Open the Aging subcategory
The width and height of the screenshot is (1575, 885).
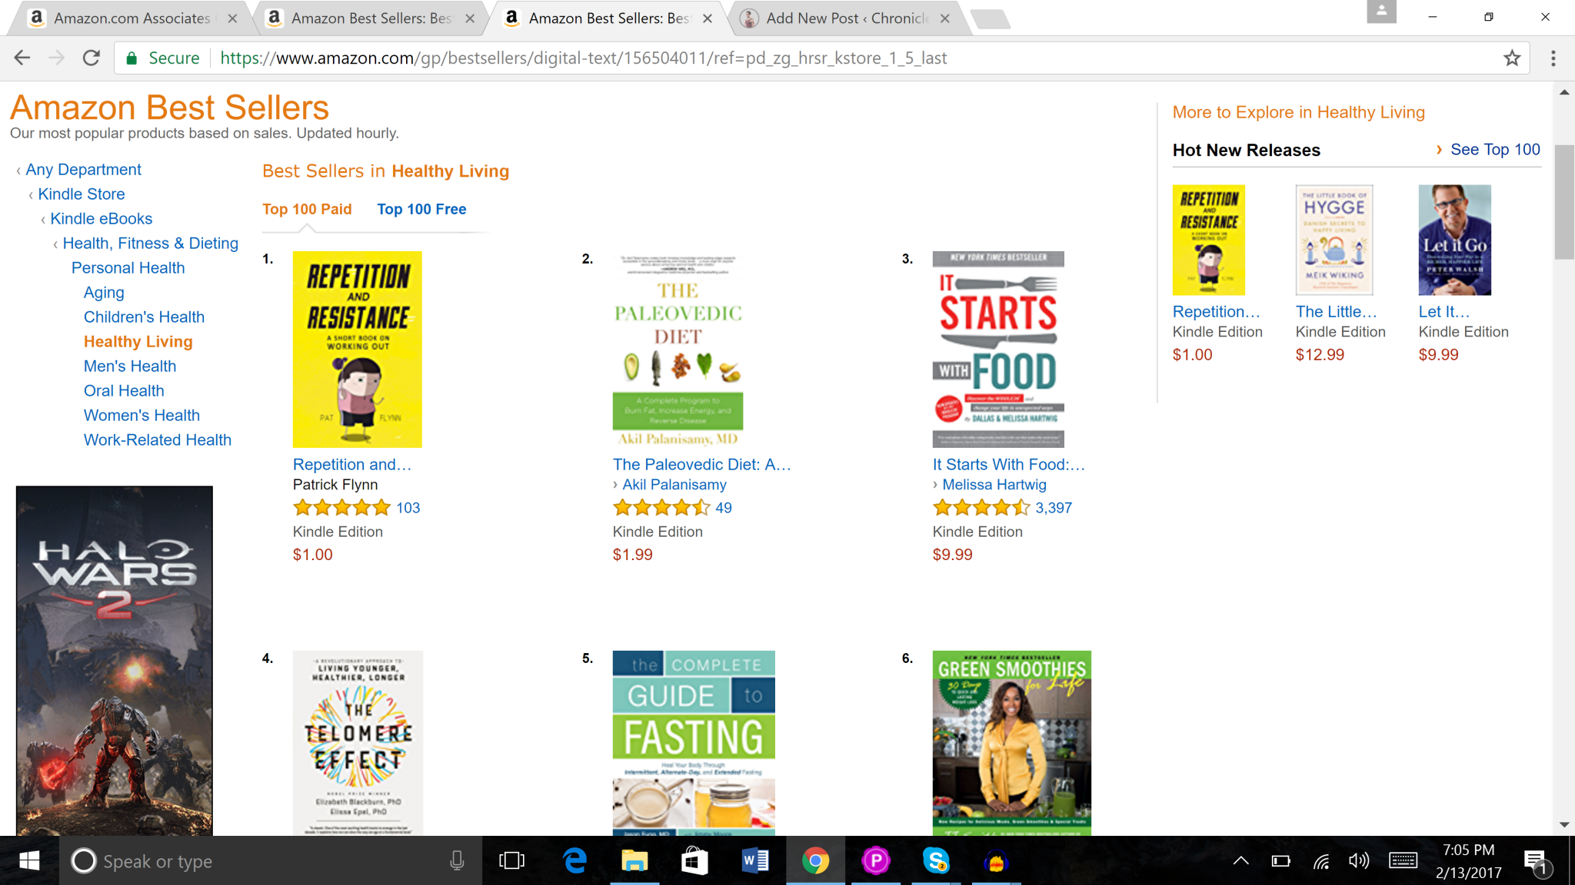104,292
